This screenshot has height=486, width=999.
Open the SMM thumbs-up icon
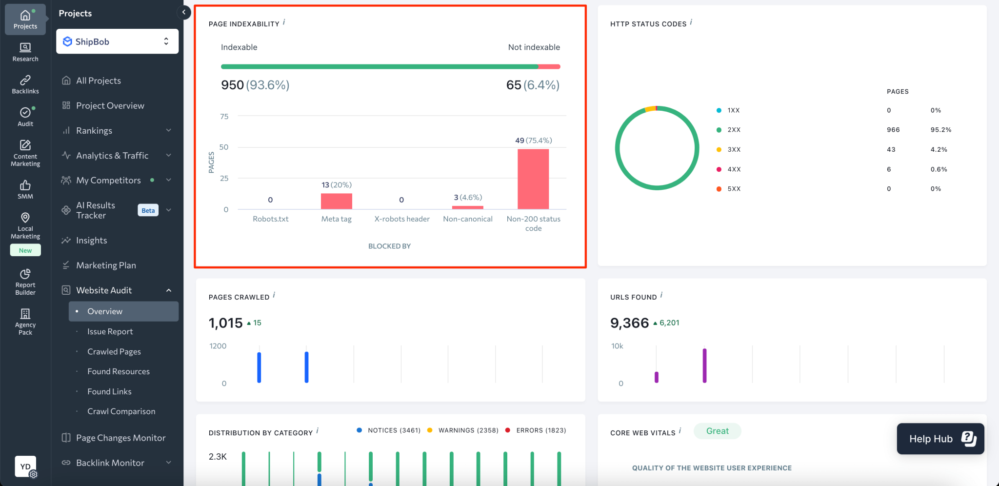click(25, 189)
